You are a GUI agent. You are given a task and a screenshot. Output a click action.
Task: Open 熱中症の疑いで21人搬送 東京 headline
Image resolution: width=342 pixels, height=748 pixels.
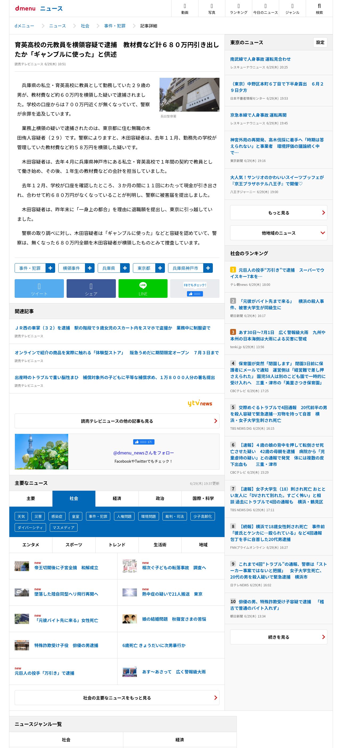pyautogui.click(x=172, y=594)
